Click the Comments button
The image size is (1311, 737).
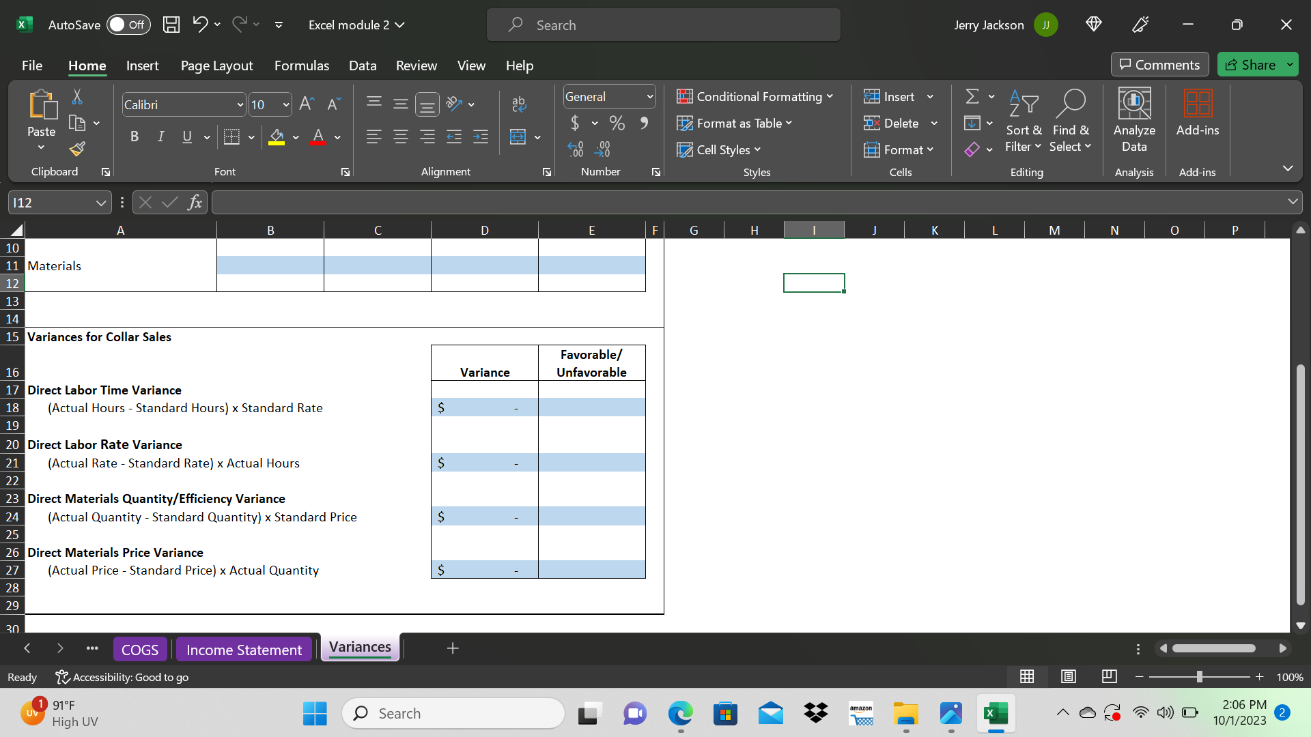pyautogui.click(x=1159, y=64)
